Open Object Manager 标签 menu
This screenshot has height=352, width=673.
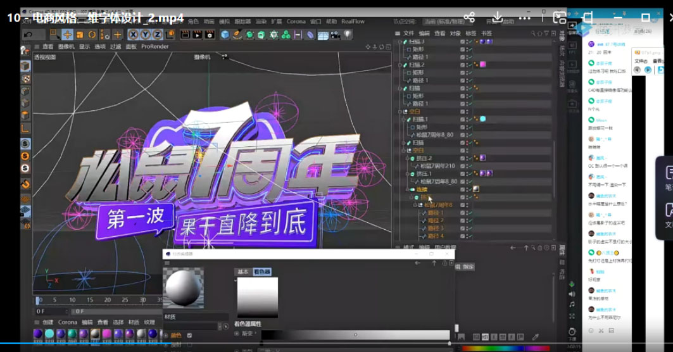coord(471,33)
